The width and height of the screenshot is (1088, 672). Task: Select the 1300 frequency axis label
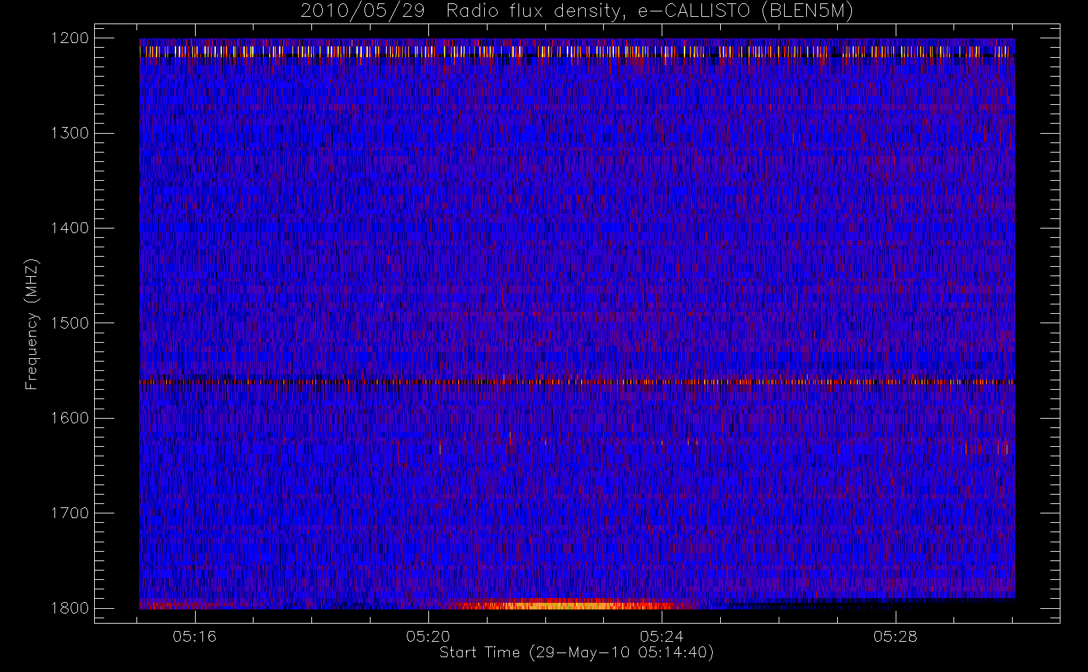coord(70,133)
